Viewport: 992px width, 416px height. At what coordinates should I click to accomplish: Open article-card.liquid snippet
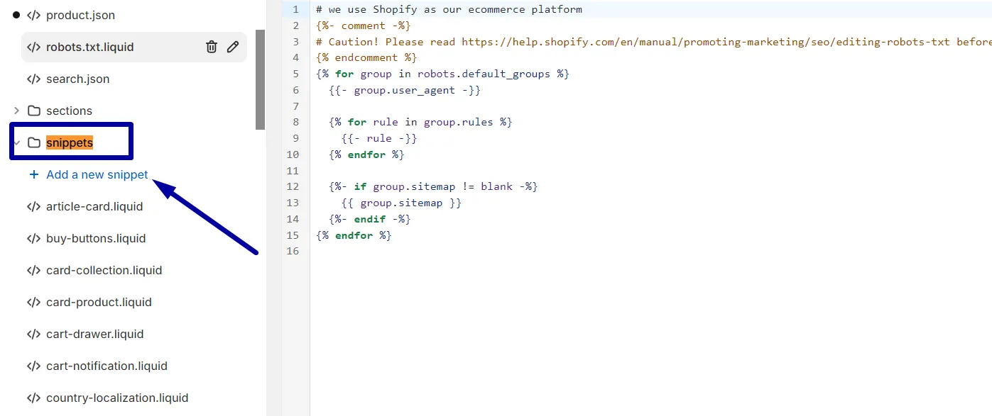pos(94,206)
